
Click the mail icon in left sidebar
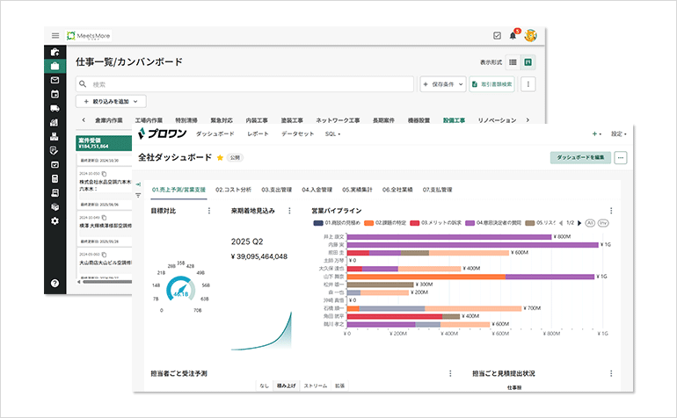click(x=55, y=80)
